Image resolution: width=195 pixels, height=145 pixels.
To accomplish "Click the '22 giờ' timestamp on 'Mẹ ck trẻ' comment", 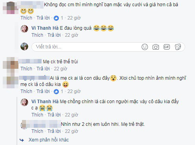I will click(60, 69).
